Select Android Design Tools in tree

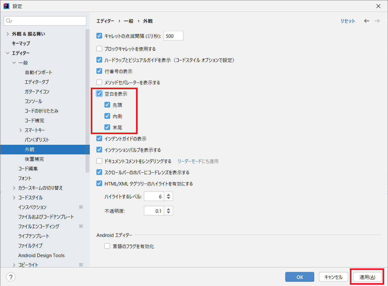click(x=41, y=255)
